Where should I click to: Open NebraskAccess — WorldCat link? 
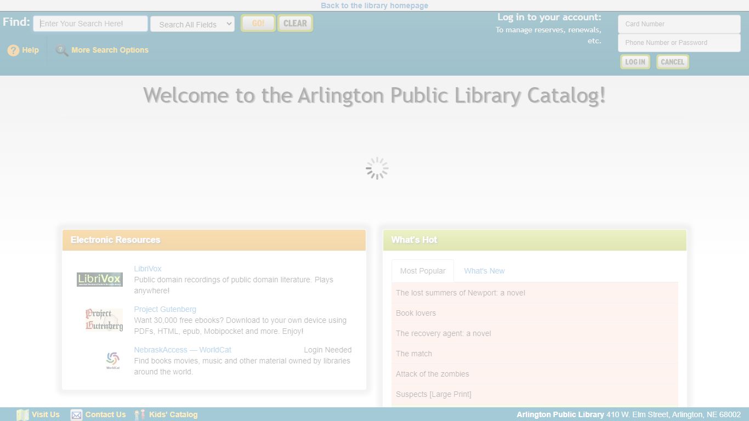coord(183,350)
